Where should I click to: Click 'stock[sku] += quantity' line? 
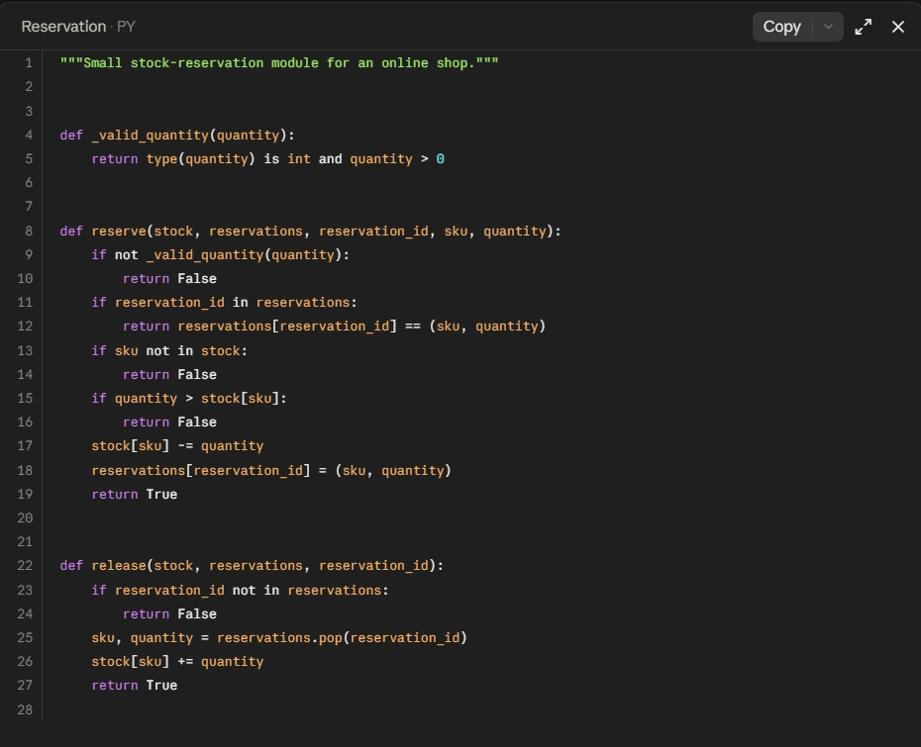pos(177,662)
